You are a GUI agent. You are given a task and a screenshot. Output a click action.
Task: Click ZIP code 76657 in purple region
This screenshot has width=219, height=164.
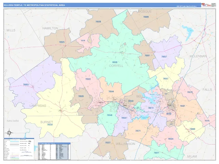pyautogui.click(x=164, y=57)
